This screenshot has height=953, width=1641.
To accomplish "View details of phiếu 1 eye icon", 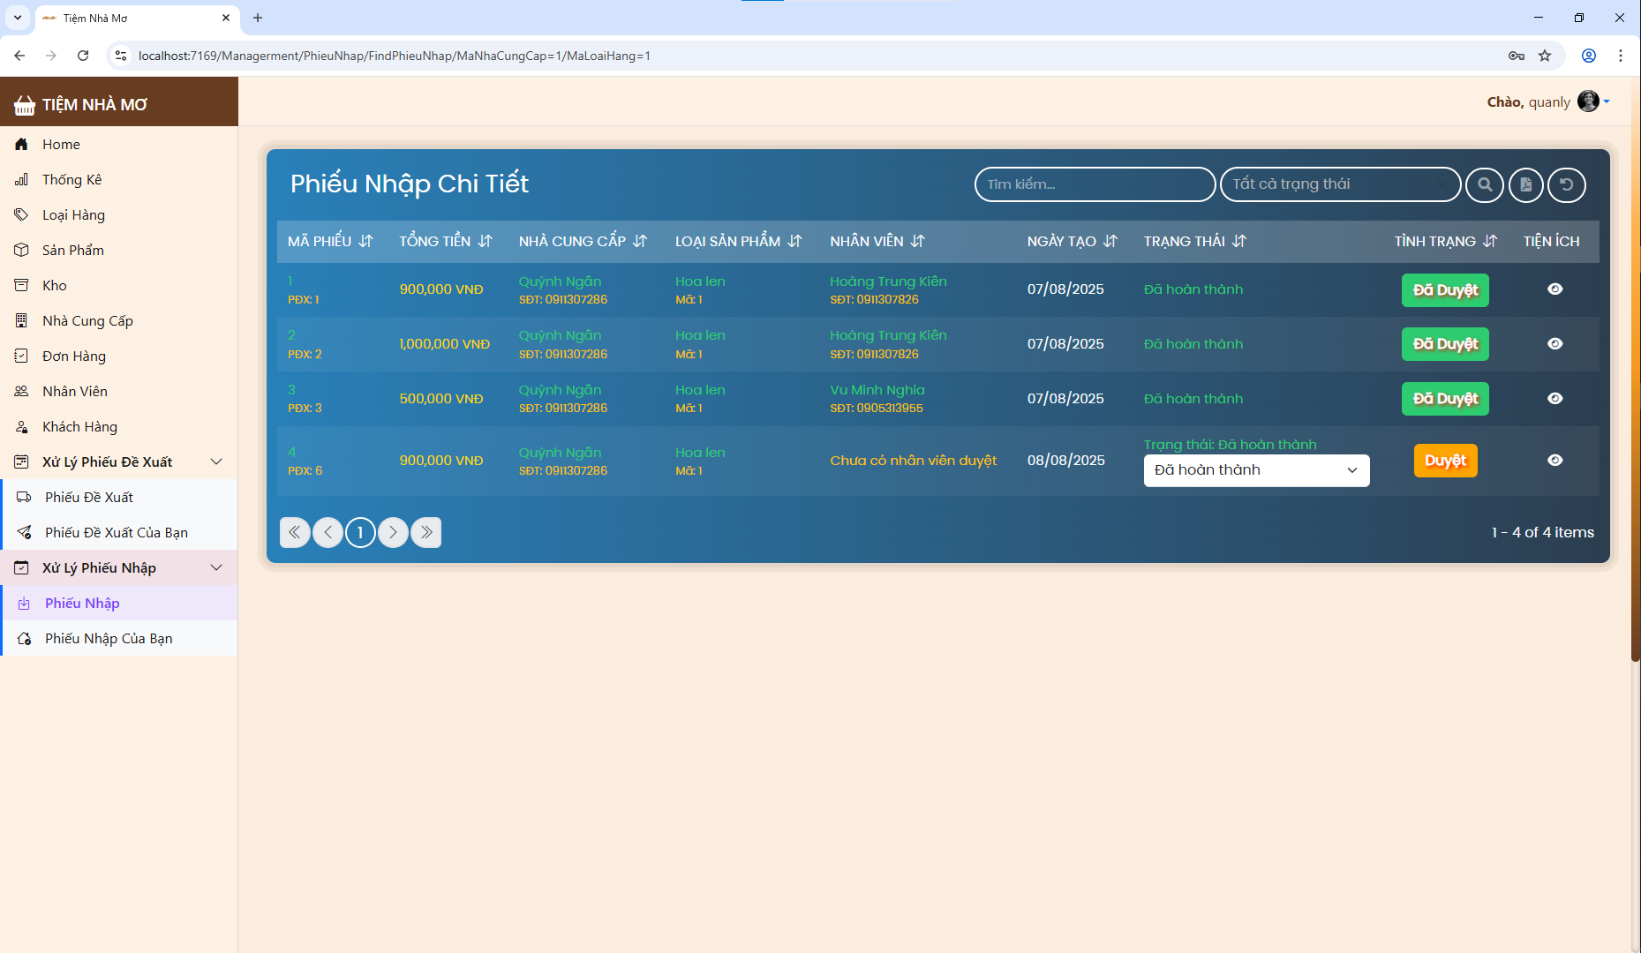I will 1555,289.
